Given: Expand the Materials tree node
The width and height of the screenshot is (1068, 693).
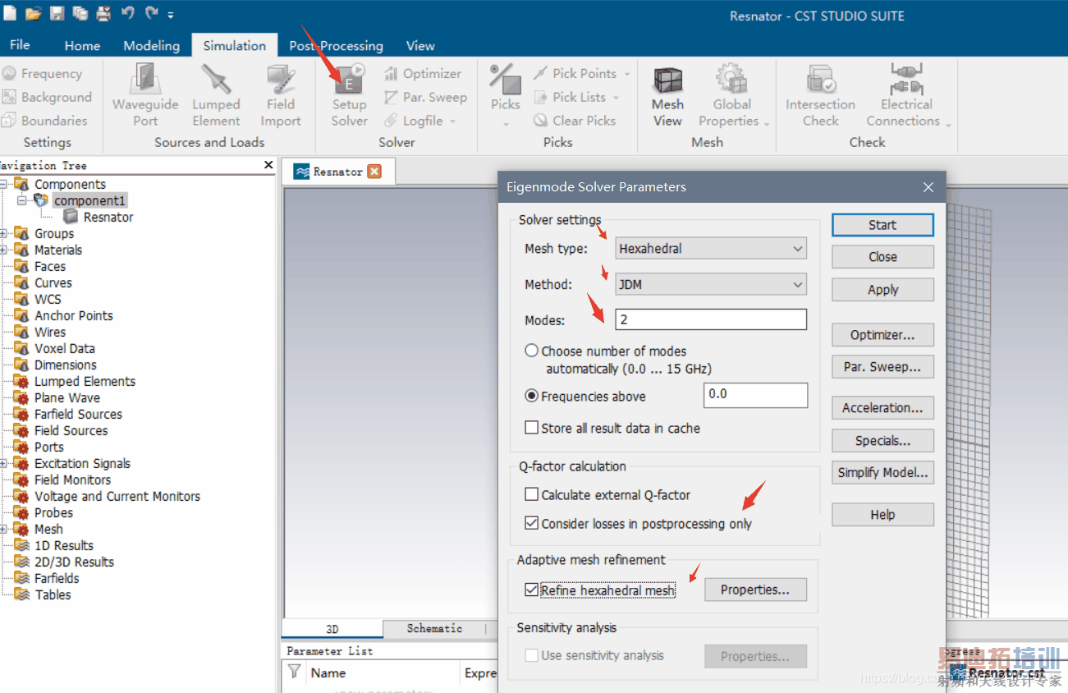Looking at the screenshot, I should point(3,250).
